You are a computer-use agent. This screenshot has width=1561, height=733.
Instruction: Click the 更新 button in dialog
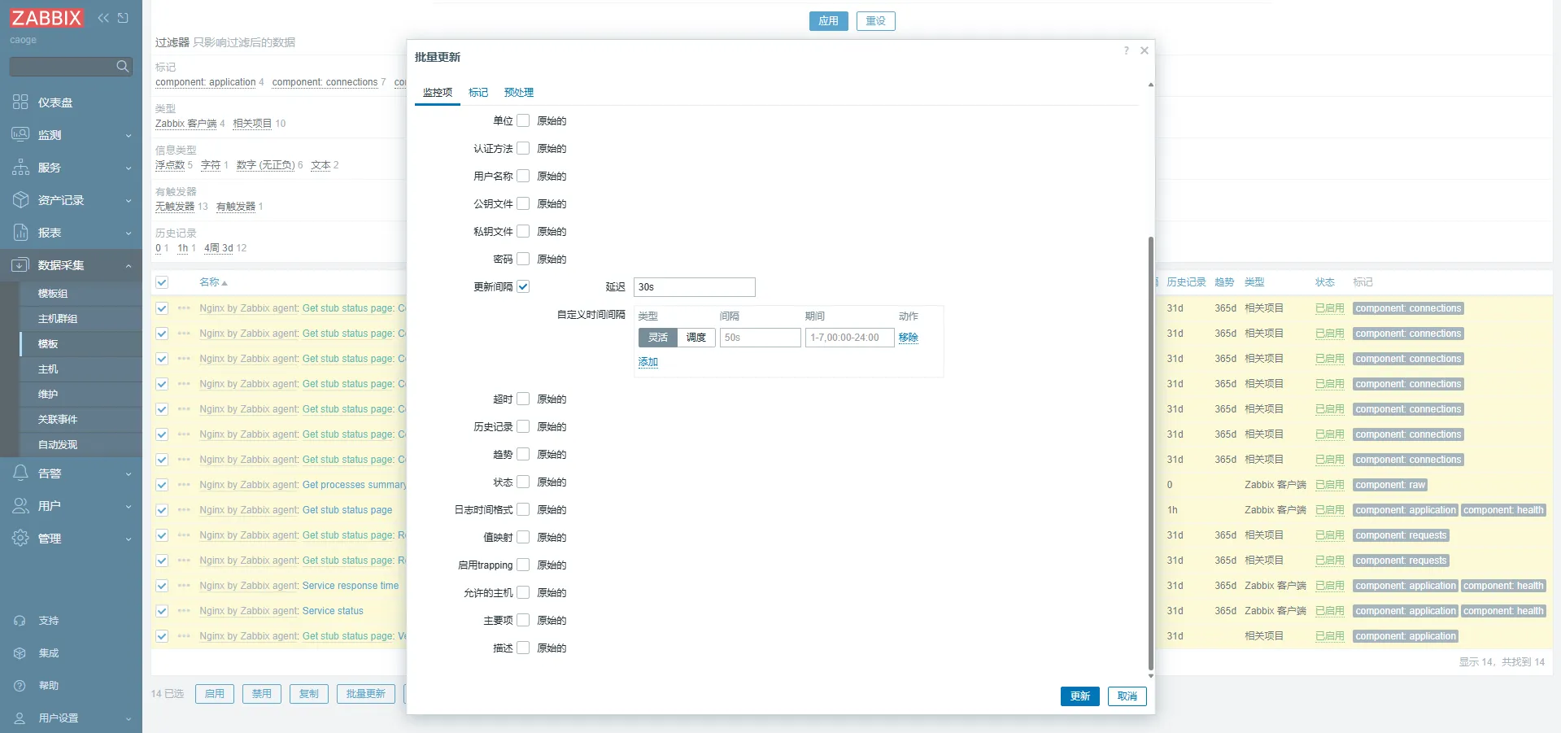tap(1080, 696)
